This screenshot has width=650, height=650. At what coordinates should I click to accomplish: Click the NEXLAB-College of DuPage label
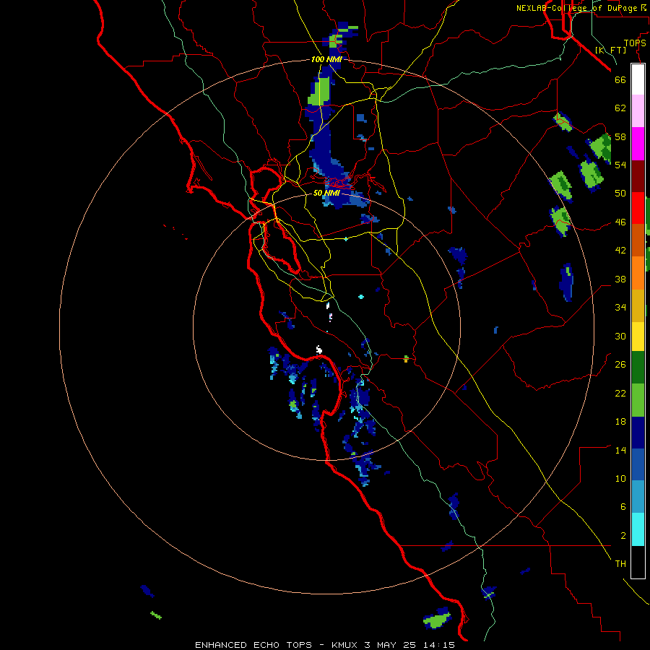pyautogui.click(x=576, y=8)
